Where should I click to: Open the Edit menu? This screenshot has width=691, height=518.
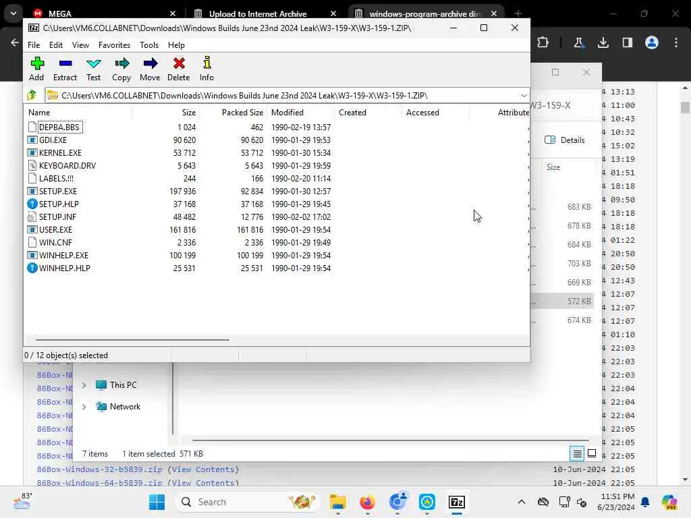tap(55, 45)
